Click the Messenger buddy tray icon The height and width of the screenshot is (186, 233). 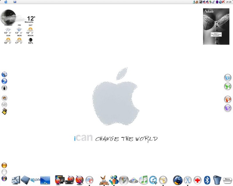pos(194,2)
